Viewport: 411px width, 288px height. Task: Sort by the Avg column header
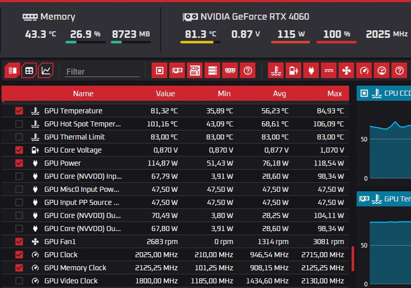click(x=279, y=94)
